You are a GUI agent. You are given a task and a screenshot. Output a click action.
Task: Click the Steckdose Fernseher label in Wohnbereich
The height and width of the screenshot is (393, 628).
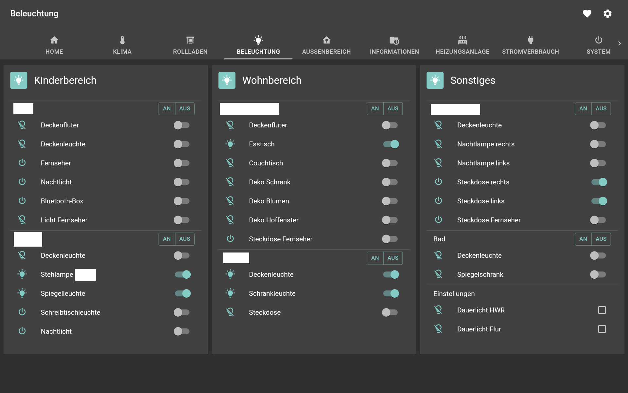coord(281,239)
